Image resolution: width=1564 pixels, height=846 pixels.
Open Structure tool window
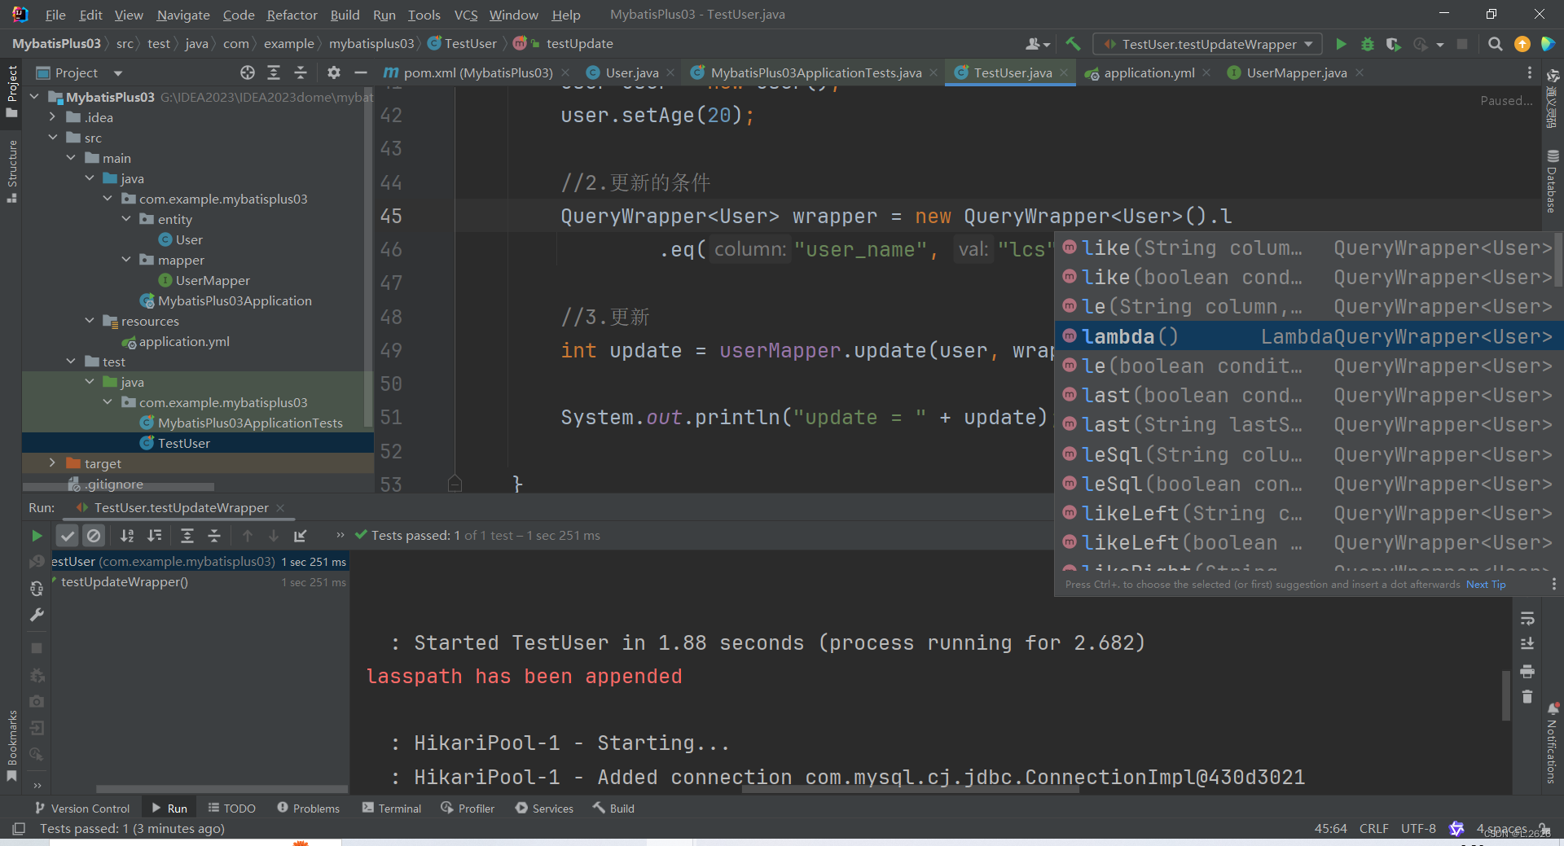(x=11, y=170)
